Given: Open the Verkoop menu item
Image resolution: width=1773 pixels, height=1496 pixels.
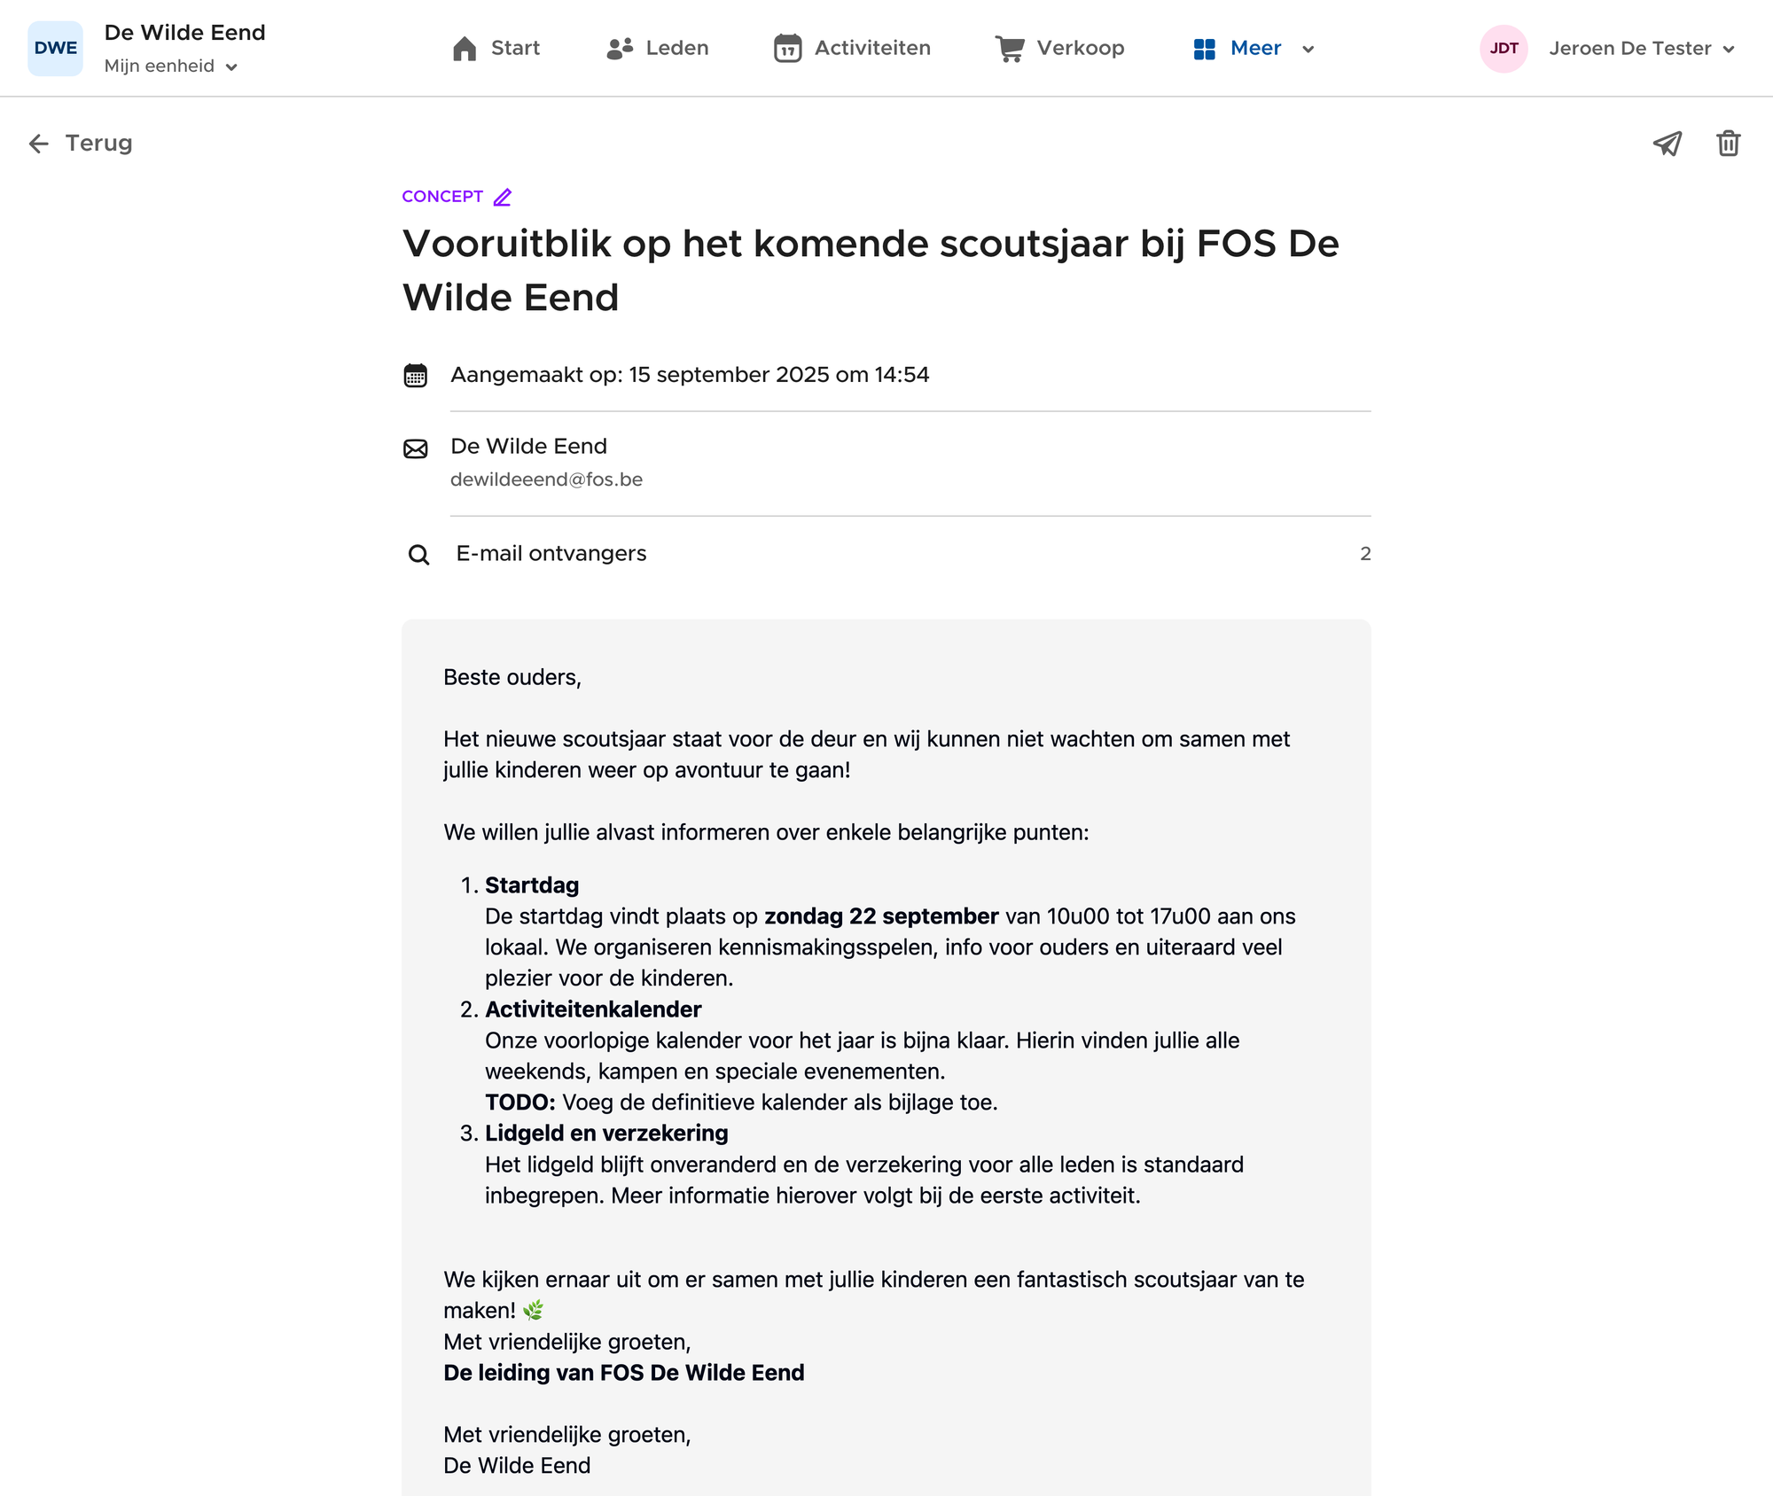Looking at the screenshot, I should 1059,48.
